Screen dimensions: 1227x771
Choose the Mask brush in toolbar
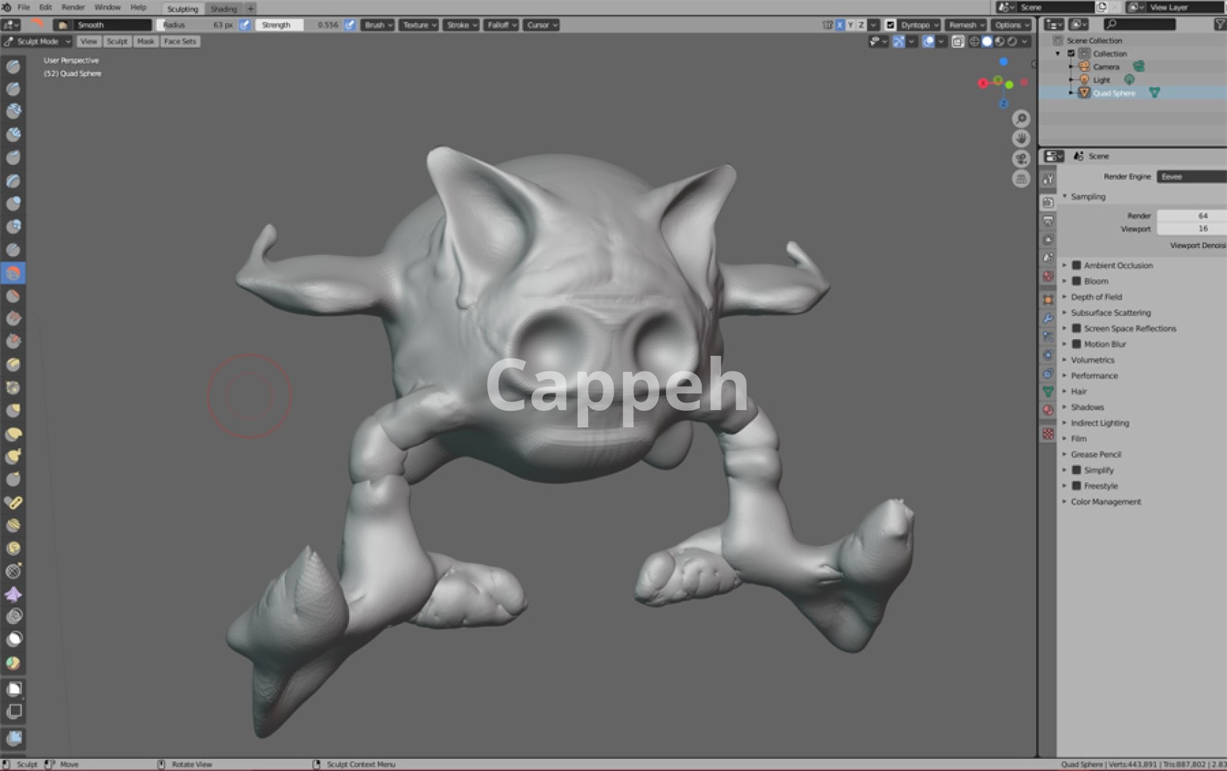[x=13, y=639]
